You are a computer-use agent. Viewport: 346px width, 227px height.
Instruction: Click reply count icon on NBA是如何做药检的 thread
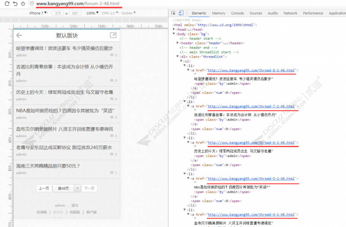pyautogui.click(x=112, y=117)
